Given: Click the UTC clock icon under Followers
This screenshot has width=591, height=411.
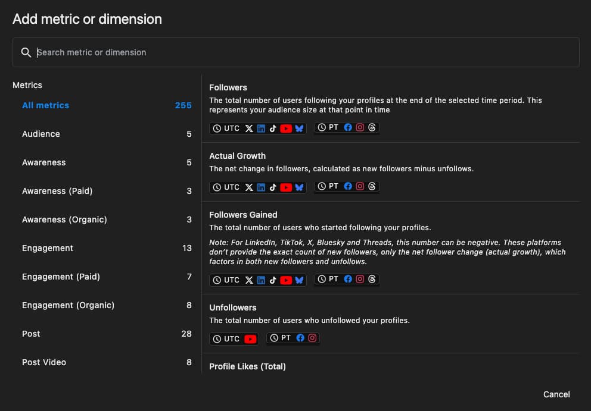Looking at the screenshot, I should pyautogui.click(x=217, y=128).
